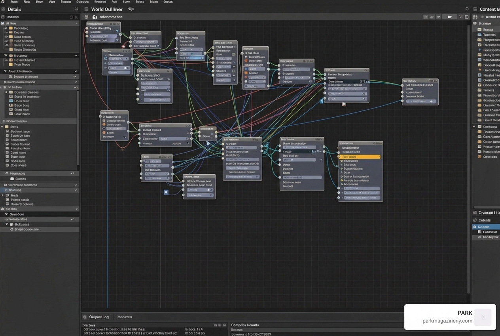Tick the 'Baoe boes' checkbox in the left list
Viewport: 500px width, 336px height.
[x=11, y=105]
